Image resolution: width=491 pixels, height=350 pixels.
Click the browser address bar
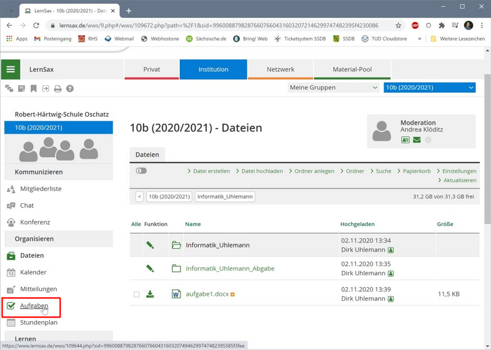[x=215, y=26]
